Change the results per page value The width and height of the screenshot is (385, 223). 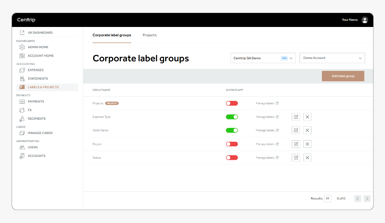pyautogui.click(x=328, y=198)
